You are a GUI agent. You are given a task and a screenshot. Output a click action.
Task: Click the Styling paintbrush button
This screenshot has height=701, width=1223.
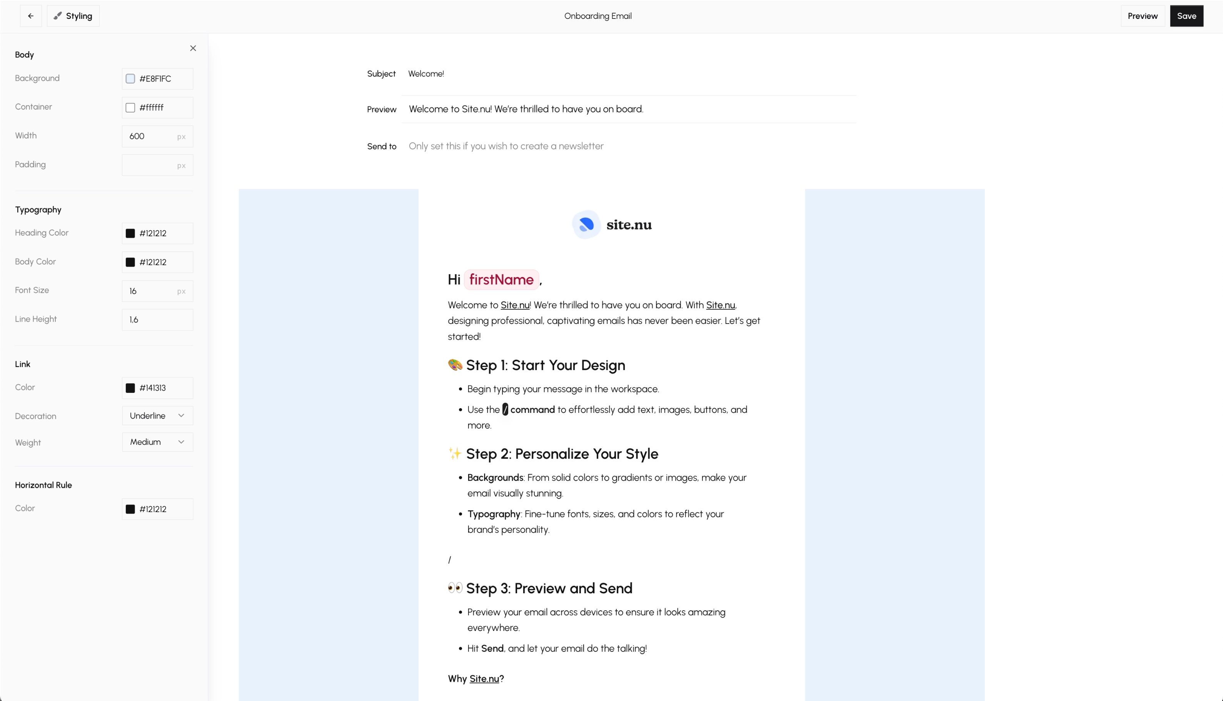pos(73,16)
